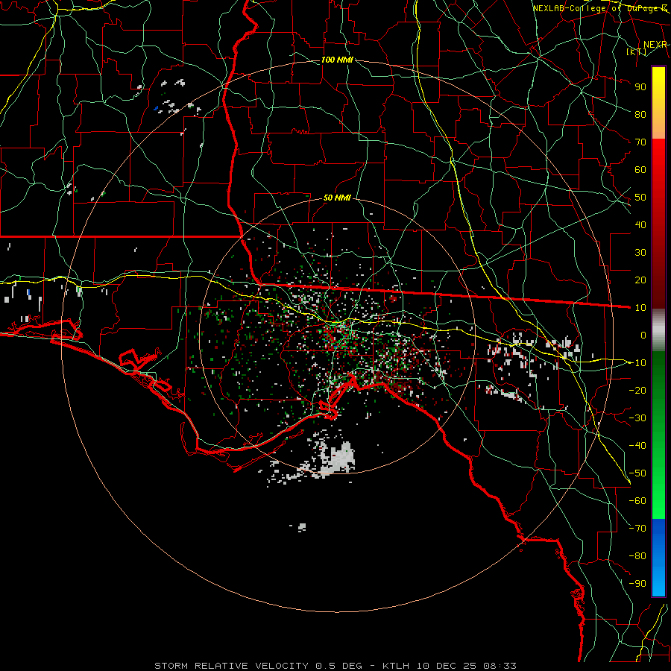671x671 pixels.
Task: Click the 90 value on velocity color scale
Action: [x=640, y=87]
